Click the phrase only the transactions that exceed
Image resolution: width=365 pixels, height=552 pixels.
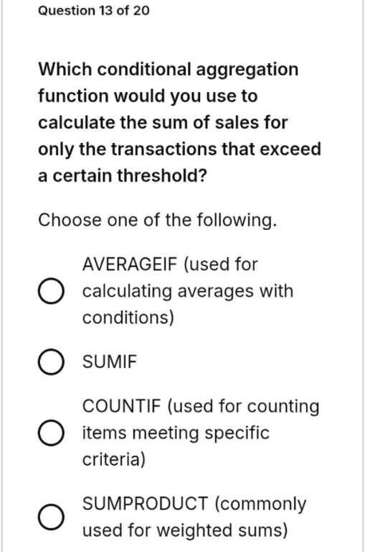tap(179, 149)
